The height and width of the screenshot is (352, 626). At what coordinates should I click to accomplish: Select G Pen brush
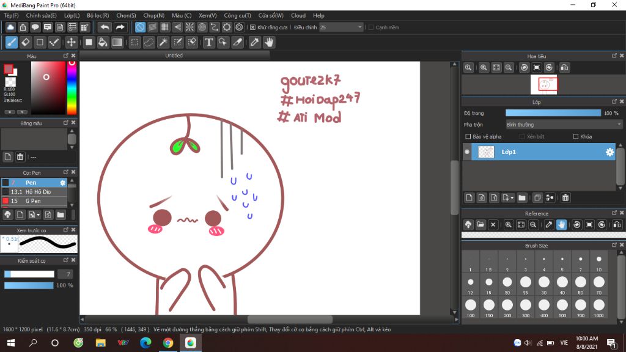34,201
